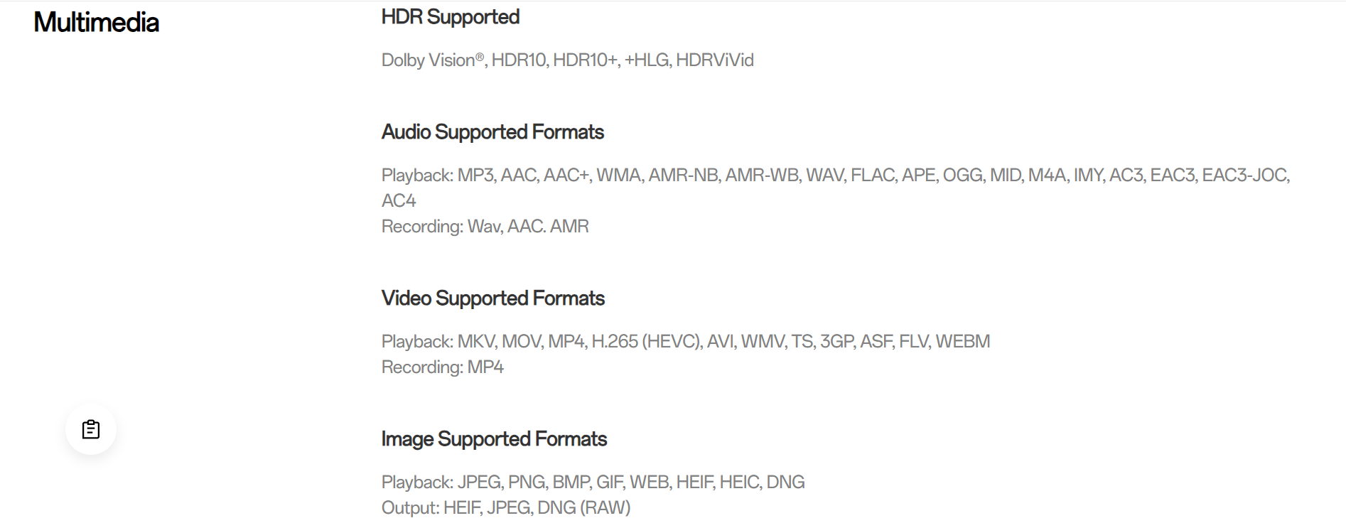Click the Output: HEIF, JPEG, DNG line
Viewport: 1346px width, 523px height.
coord(506,508)
